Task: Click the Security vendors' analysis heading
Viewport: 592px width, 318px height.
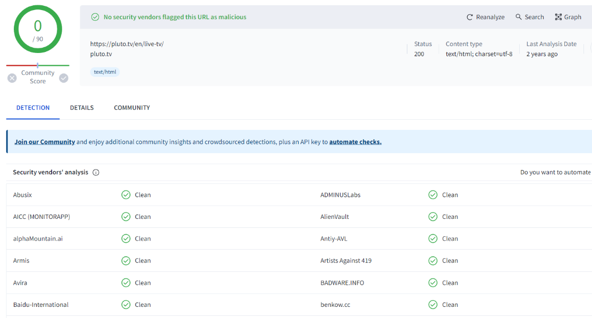Action: 50,172
